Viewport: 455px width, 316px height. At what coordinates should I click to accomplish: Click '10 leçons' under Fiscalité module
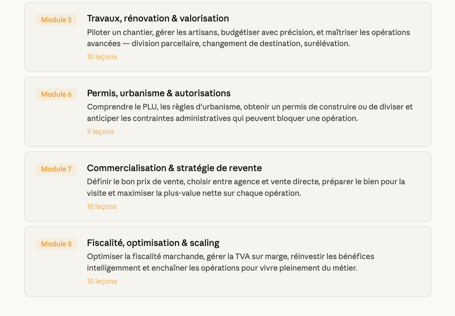(102, 281)
